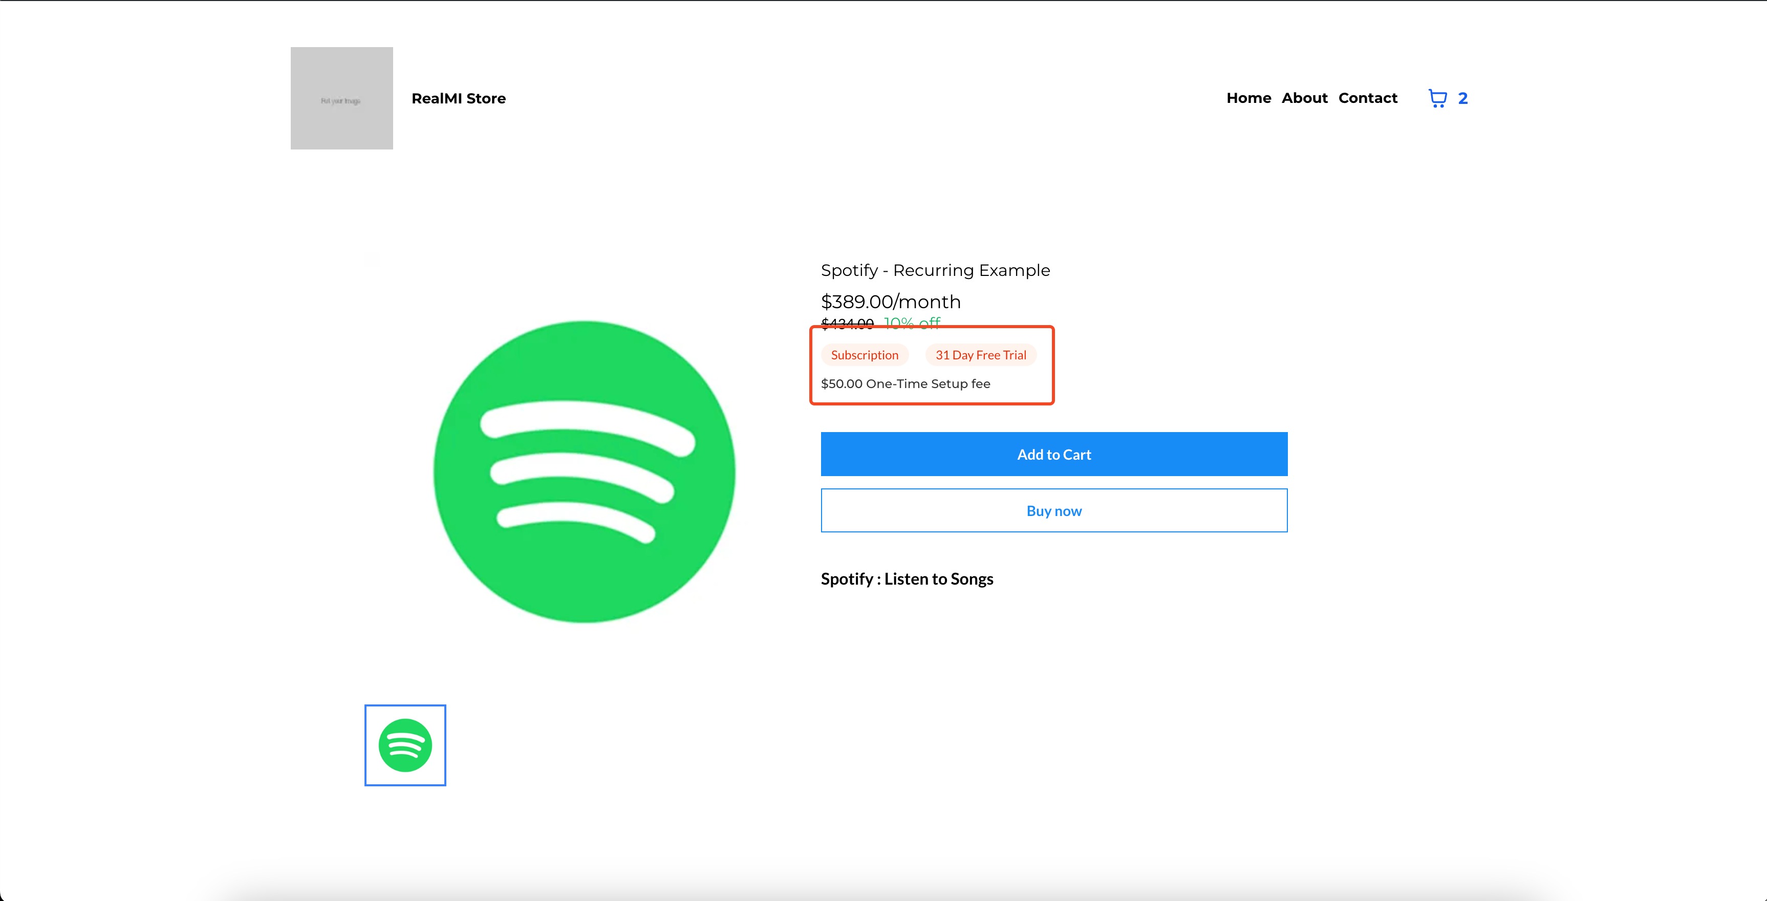
Task: Open the shopping cart icon
Action: tap(1437, 98)
